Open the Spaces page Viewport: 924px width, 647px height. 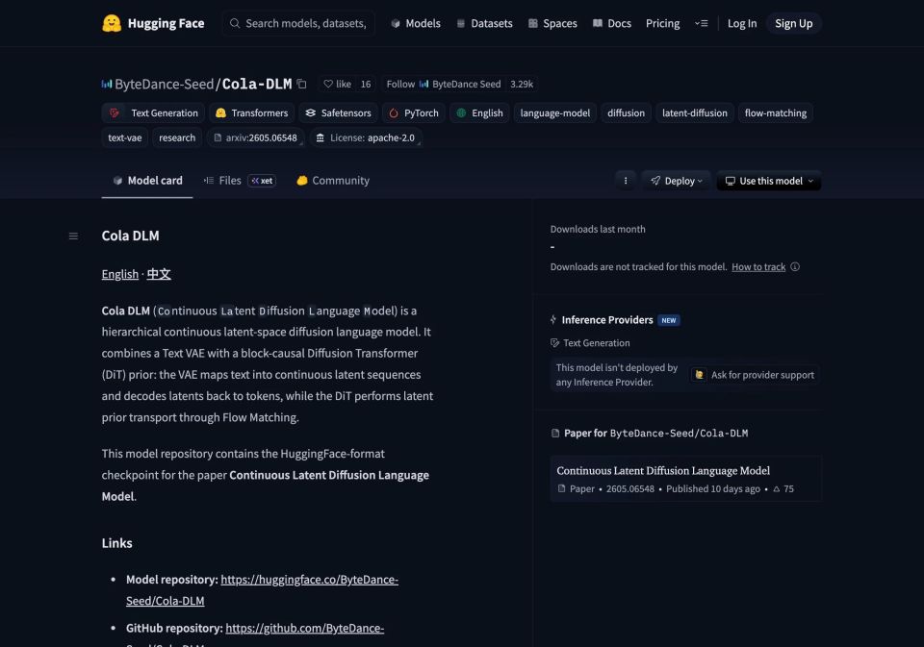point(552,23)
